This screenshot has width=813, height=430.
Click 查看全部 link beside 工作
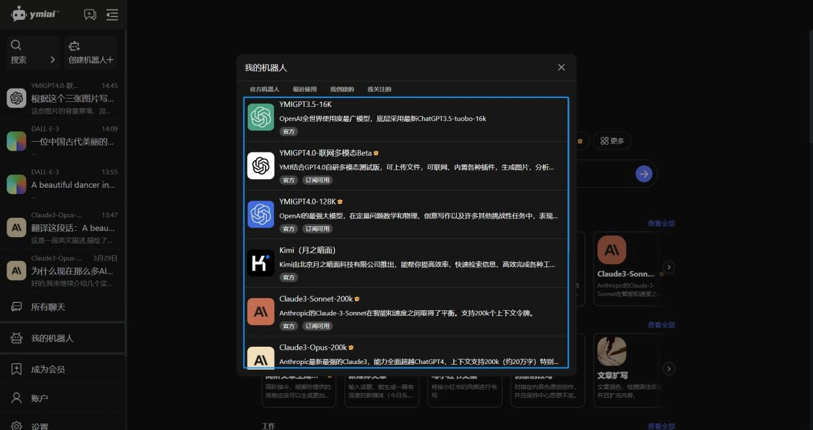661,426
